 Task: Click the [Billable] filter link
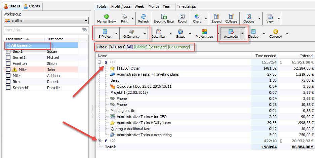[141, 47]
